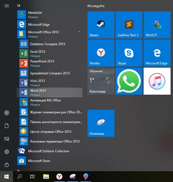Screen dimensions: 173x182
Task: Open the Pictures sidebar icon
Action: point(7,139)
